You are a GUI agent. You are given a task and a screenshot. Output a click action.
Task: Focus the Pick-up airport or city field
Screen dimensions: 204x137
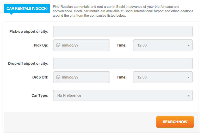pos(123,31)
